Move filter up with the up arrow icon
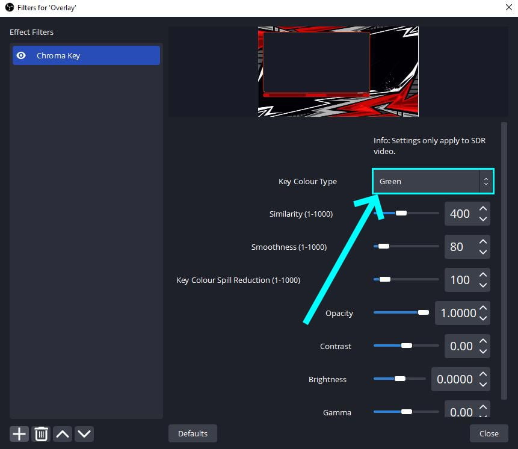 pos(63,433)
